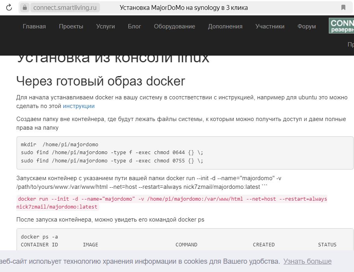Click the bookmark icon in address bar
The height and width of the screenshot is (272, 354).
tap(343, 7)
